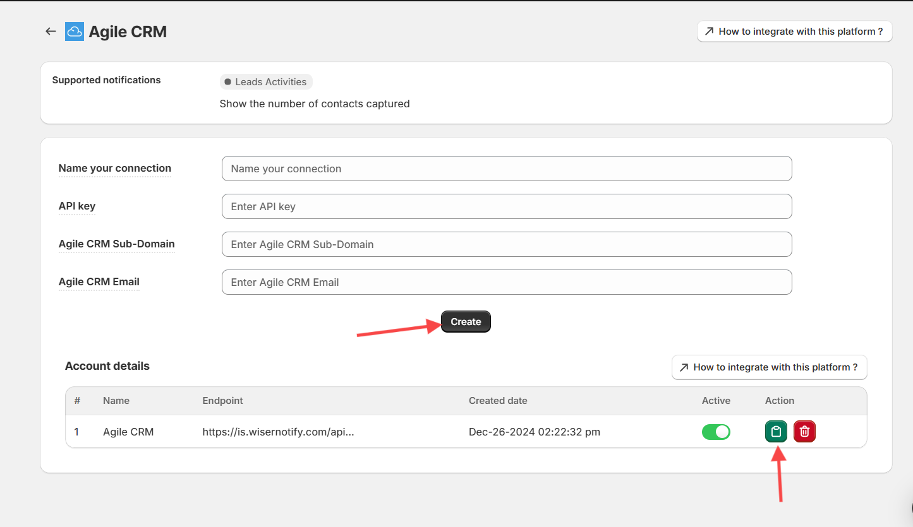Image resolution: width=913 pixels, height=527 pixels.
Task: Click the 'API key' label
Action: (77, 206)
